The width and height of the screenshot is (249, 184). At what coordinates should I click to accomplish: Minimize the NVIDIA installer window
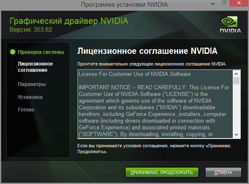[213, 3]
